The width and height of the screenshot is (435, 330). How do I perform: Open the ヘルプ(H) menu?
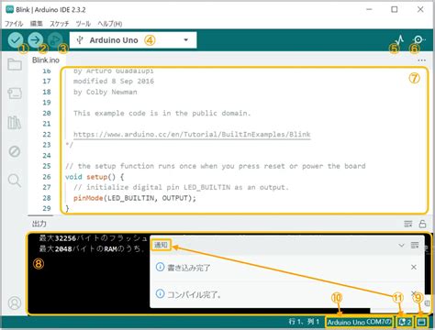pyautogui.click(x=110, y=24)
